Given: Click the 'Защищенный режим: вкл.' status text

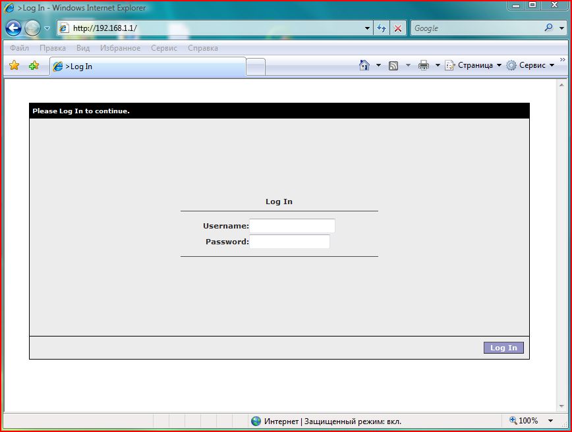Looking at the screenshot, I should click(353, 421).
